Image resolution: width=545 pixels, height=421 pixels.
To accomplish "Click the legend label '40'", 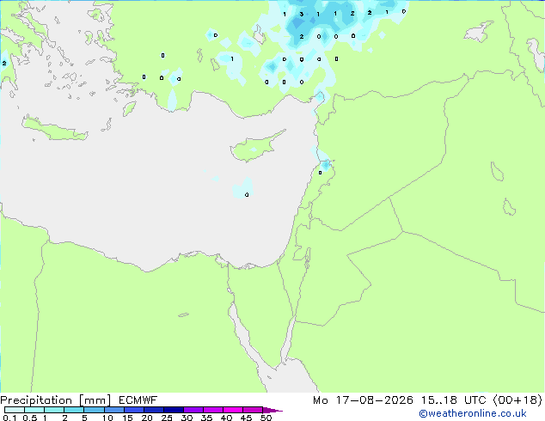I will pos(226,418).
